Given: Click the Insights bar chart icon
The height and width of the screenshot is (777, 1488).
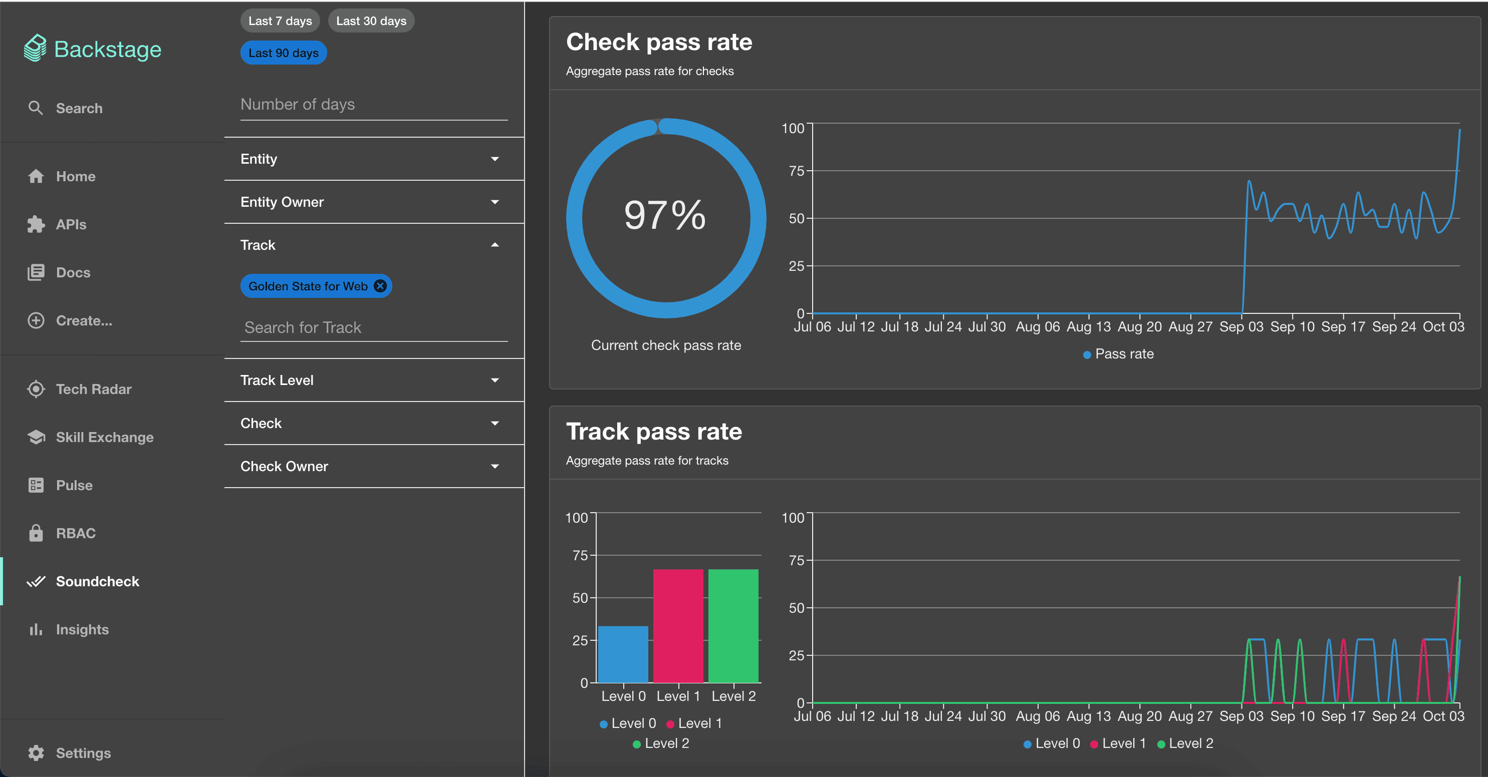Looking at the screenshot, I should point(35,629).
